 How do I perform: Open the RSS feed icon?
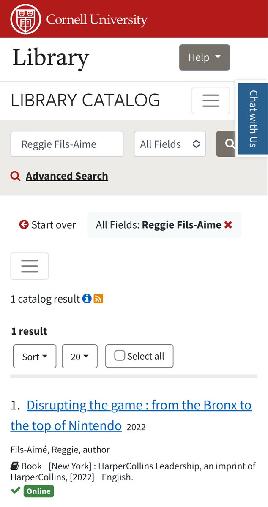(x=98, y=299)
